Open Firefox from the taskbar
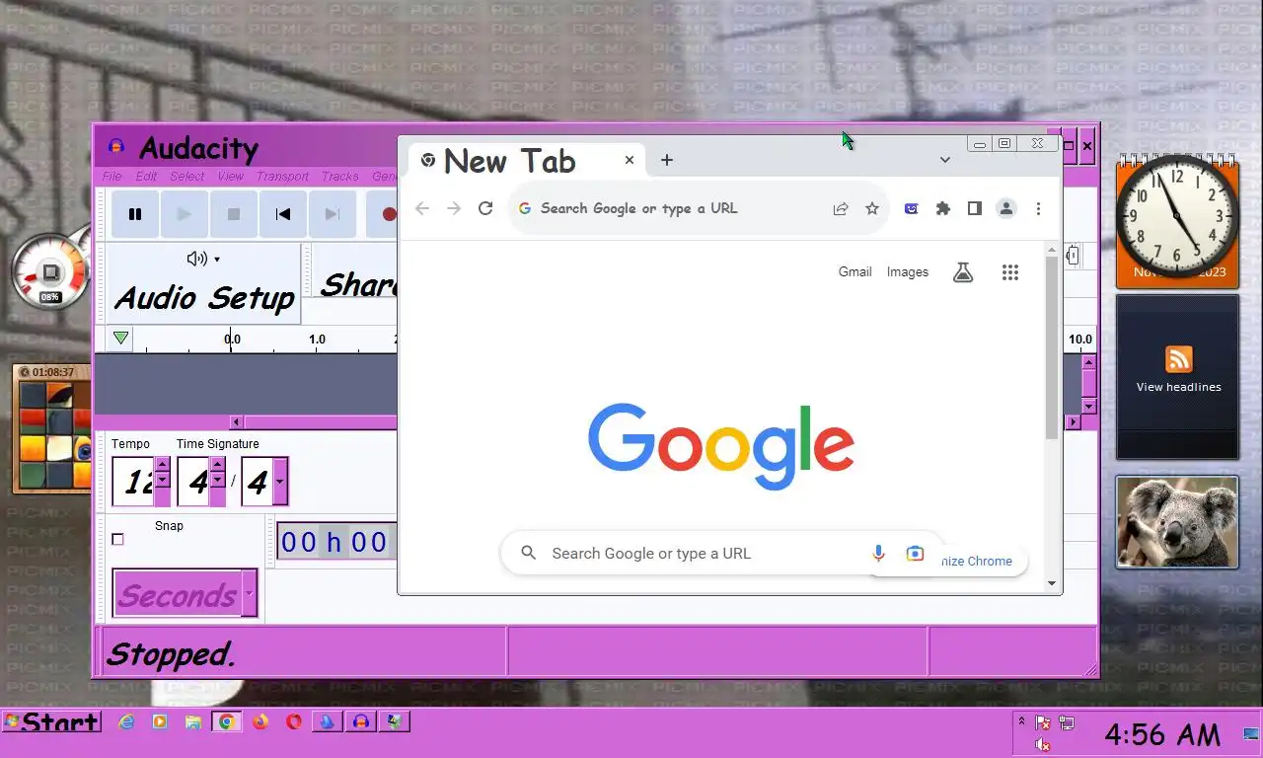The image size is (1263, 758). (260, 722)
